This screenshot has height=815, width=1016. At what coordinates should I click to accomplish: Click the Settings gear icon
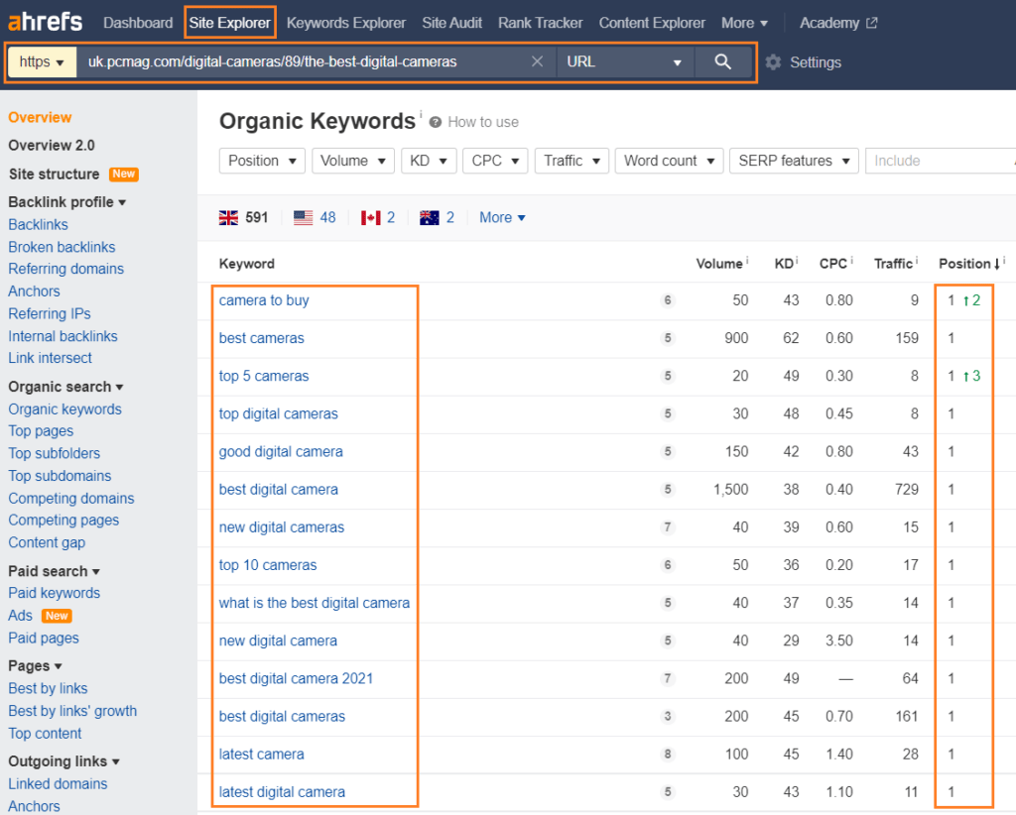(x=773, y=62)
